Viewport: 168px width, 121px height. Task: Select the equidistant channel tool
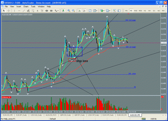(x=28, y=10)
